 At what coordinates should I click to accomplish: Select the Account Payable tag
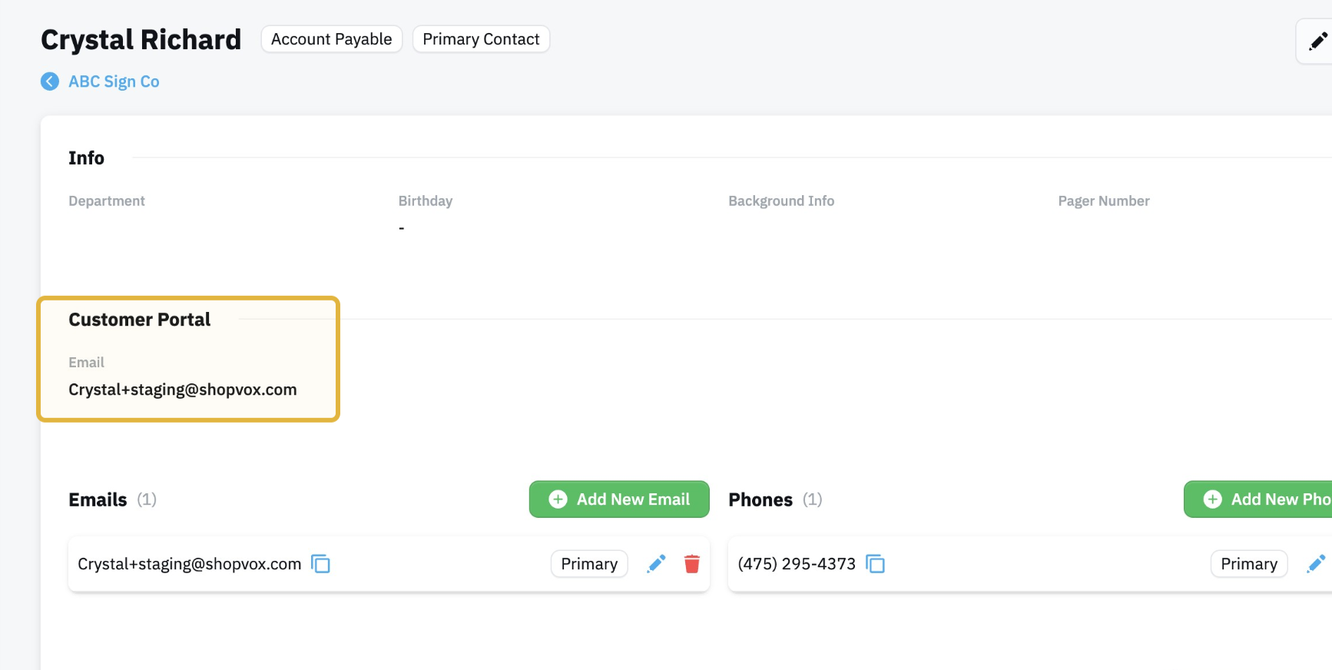pos(332,39)
